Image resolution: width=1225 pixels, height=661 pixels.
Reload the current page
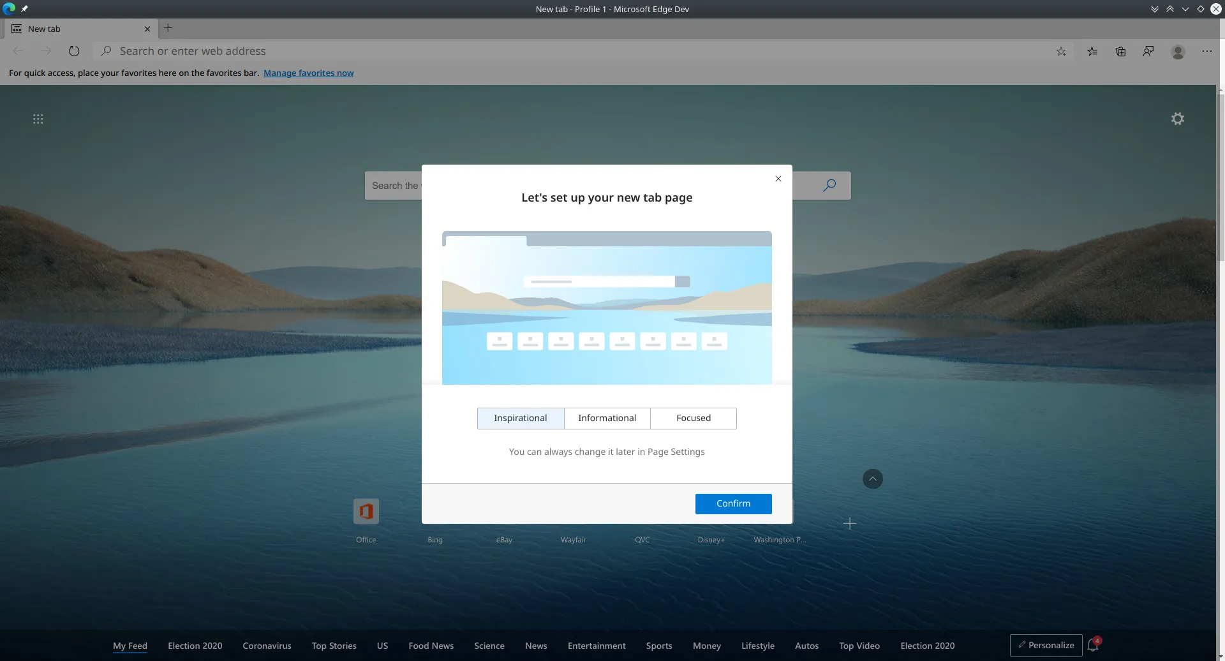coord(74,51)
